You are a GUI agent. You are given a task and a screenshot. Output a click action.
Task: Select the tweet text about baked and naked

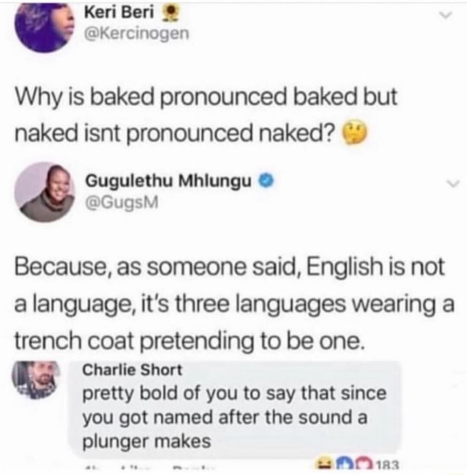coord(207,114)
